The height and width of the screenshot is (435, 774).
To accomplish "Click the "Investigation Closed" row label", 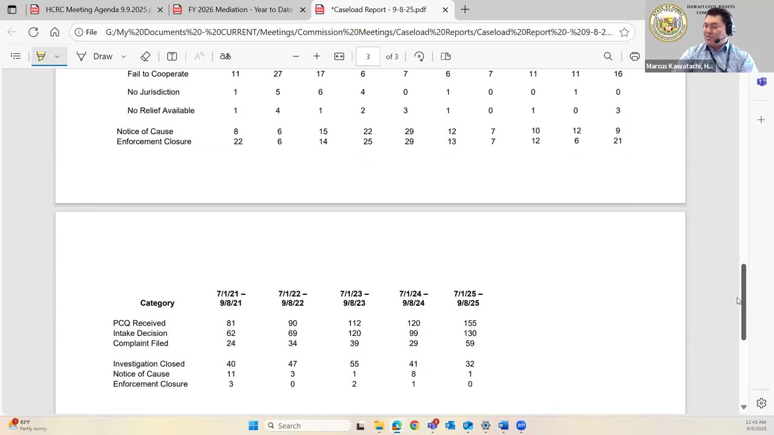I will pos(149,364).
